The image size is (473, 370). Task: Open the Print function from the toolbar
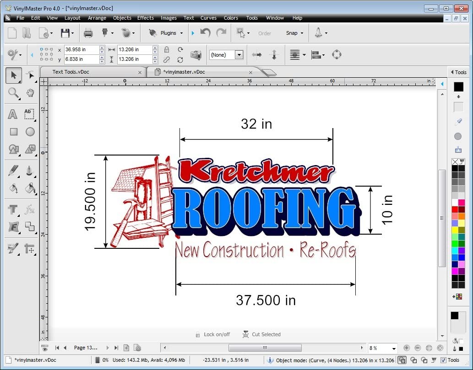(x=88, y=32)
